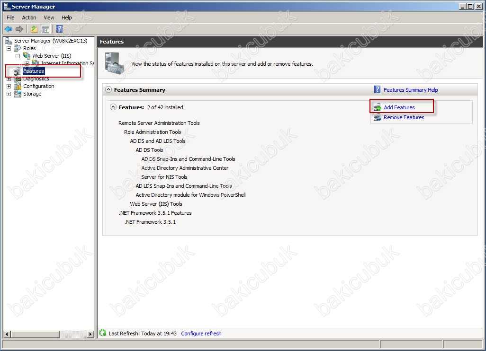Open the Help menu
This screenshot has width=486, height=351.
pyautogui.click(x=67, y=18)
